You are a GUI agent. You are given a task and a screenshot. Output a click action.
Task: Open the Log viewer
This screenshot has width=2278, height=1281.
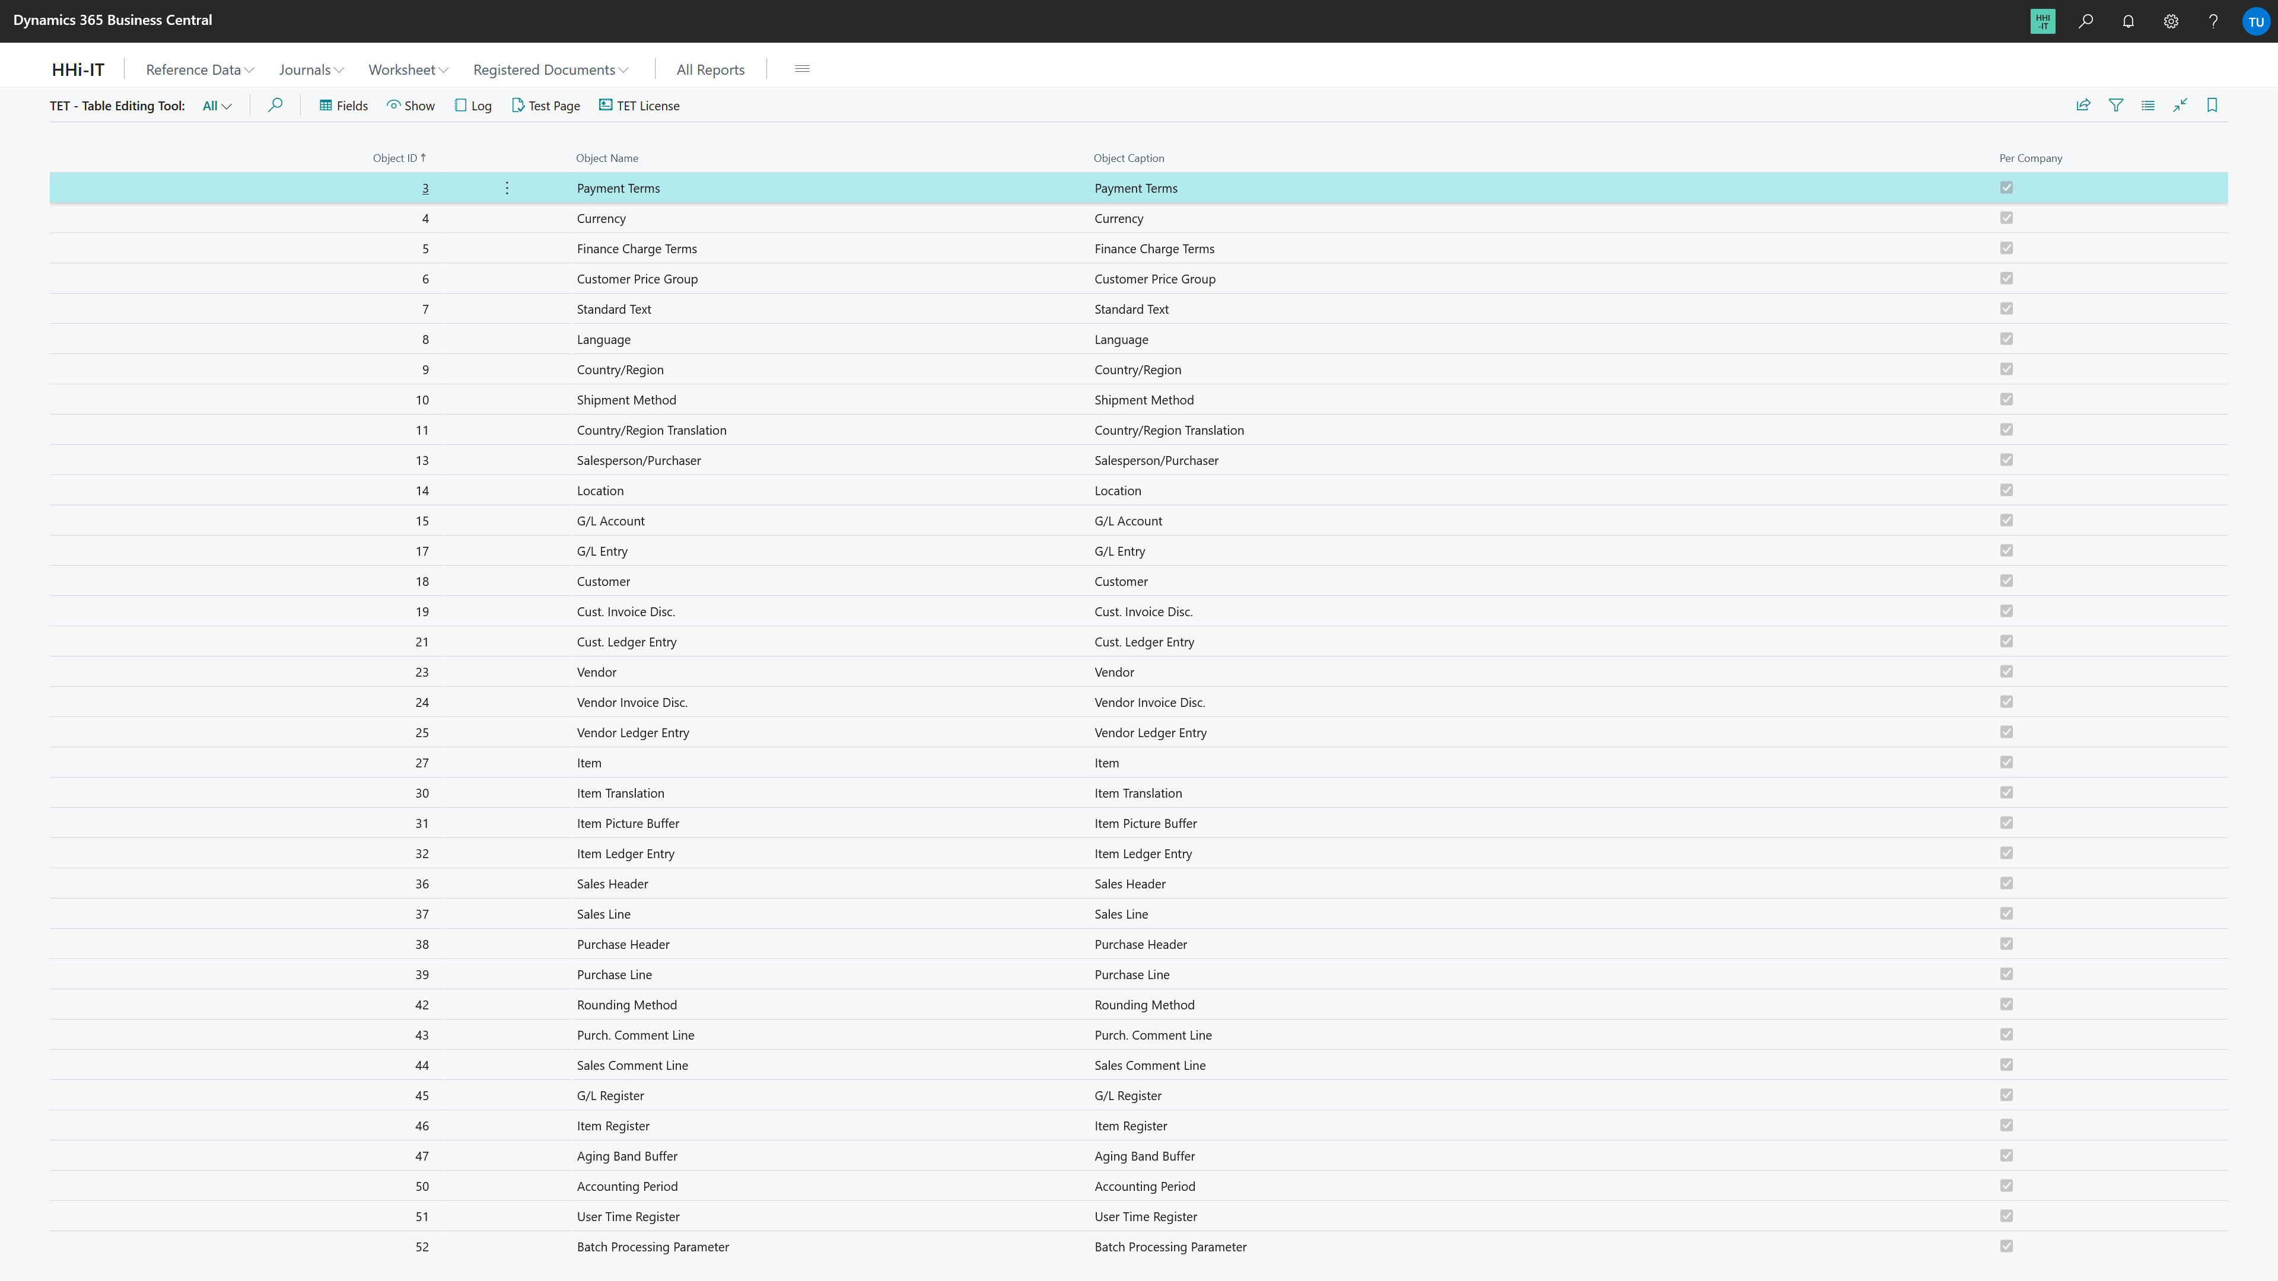point(473,105)
